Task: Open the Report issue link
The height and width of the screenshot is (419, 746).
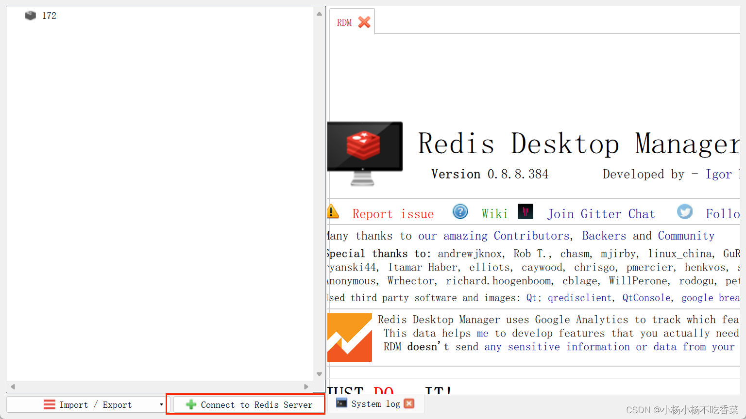Action: pos(393,214)
